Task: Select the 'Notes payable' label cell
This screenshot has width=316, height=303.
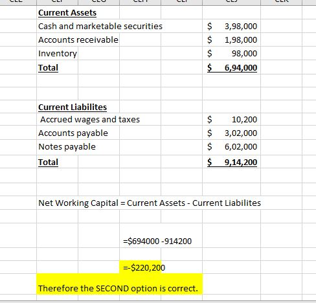Action: [67, 147]
